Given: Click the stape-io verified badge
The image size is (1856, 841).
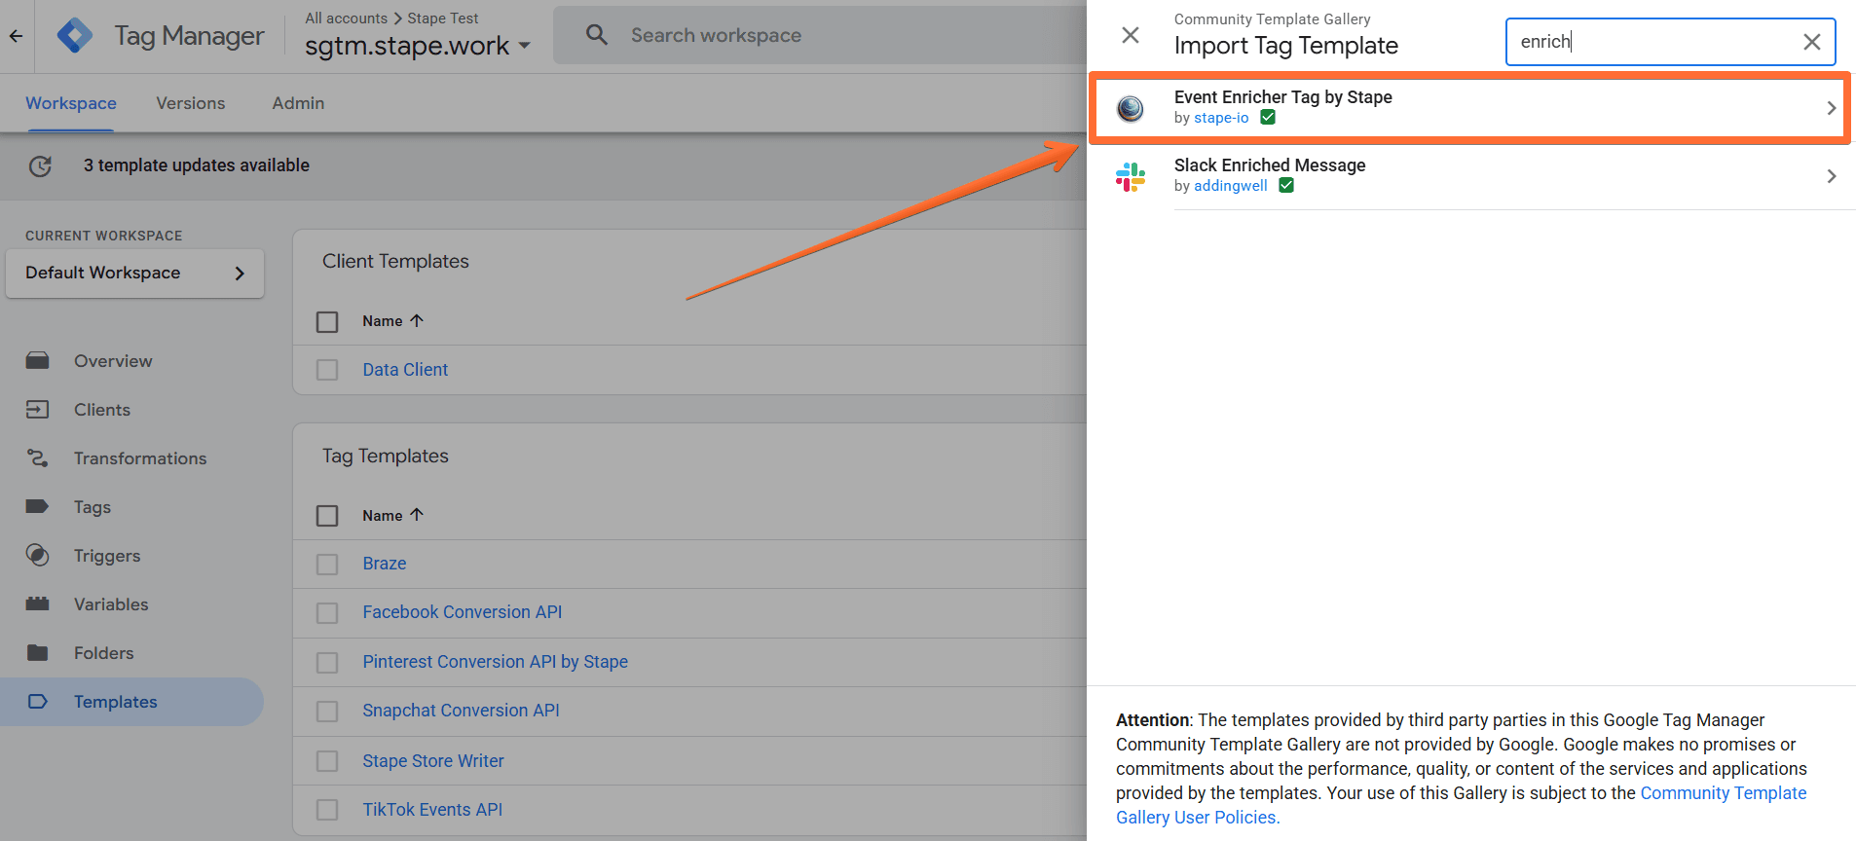Looking at the screenshot, I should [x=1268, y=118].
